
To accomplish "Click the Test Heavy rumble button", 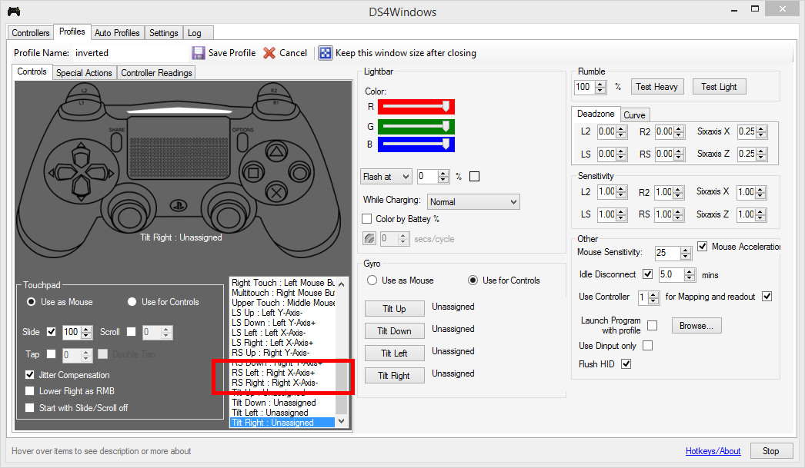I will point(656,87).
